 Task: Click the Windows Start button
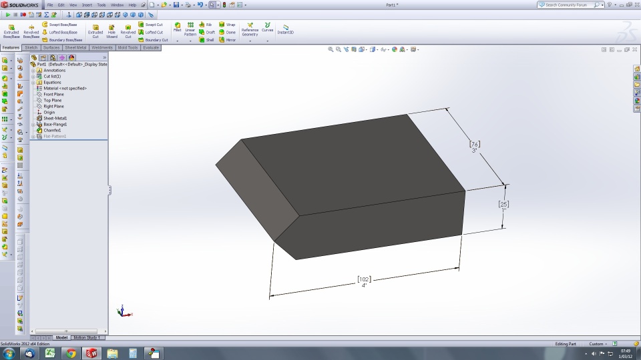(x=9, y=353)
